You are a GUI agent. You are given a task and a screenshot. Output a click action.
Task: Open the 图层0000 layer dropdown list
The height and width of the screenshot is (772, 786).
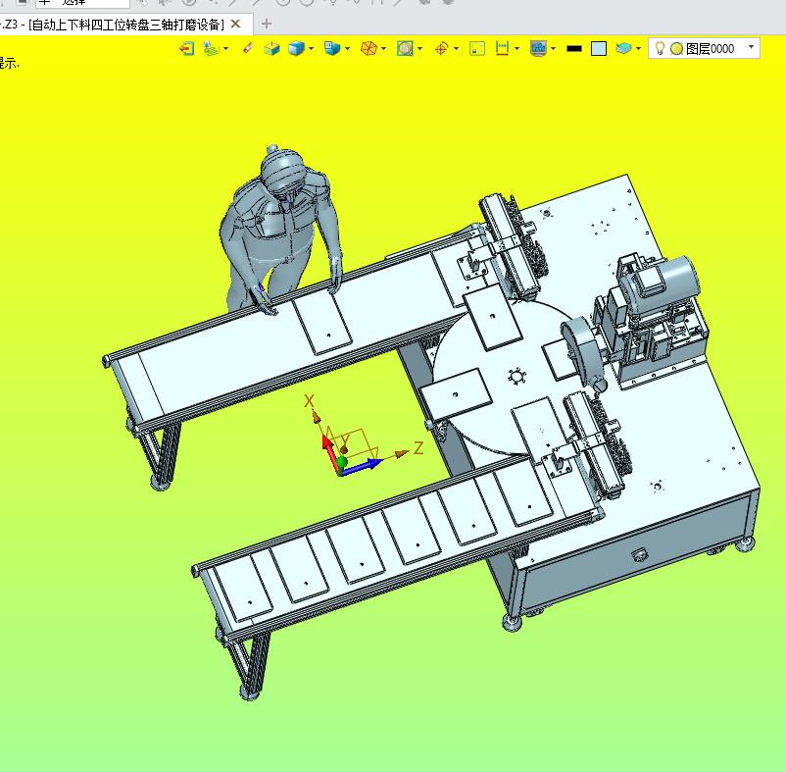coord(751,47)
